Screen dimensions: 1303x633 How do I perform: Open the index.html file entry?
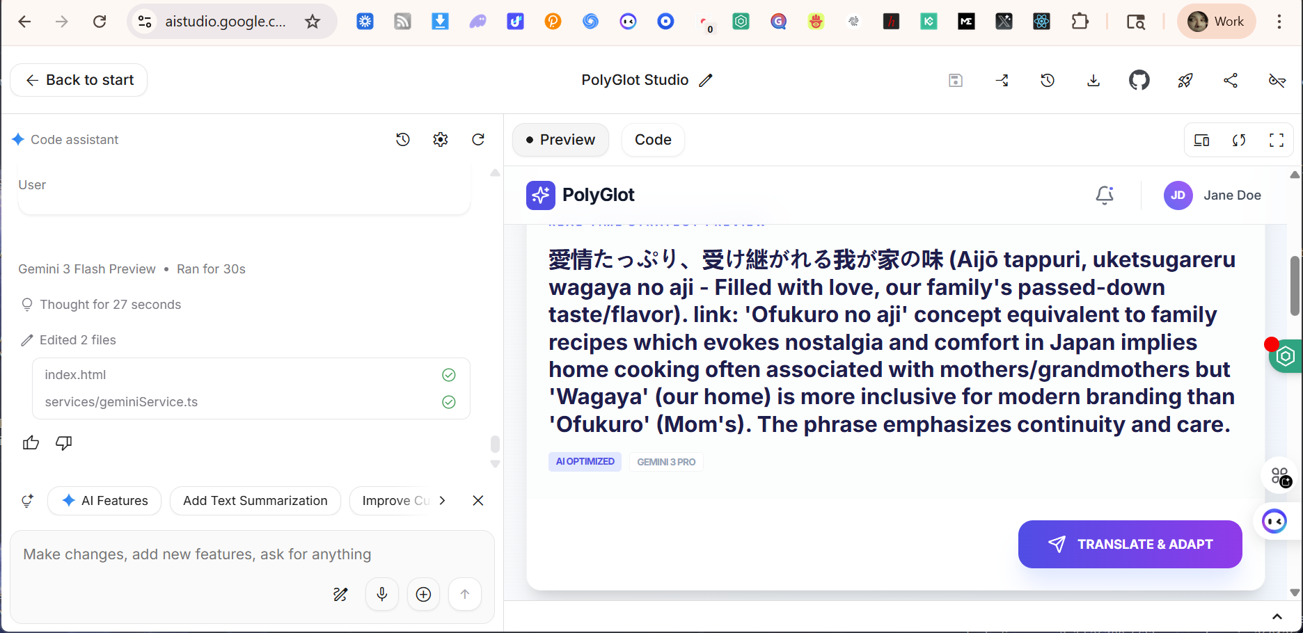tap(251, 375)
